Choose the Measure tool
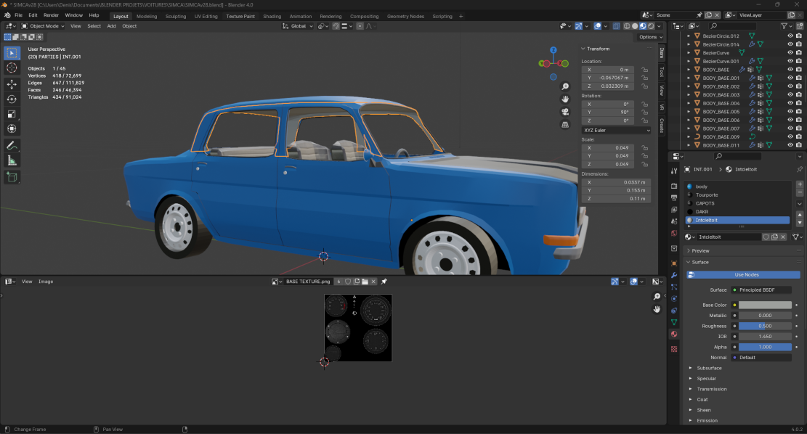Viewport: 807px width, 434px height. [12, 160]
